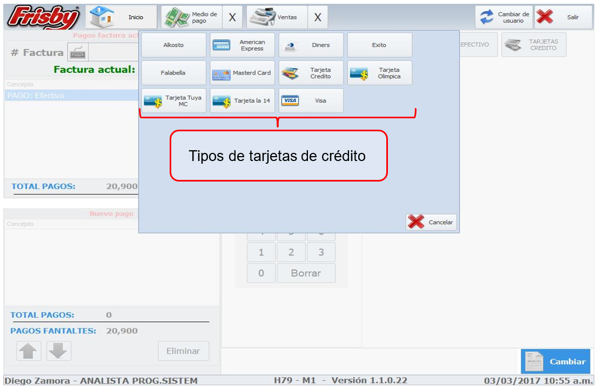Switch to the Ventas tab
This screenshot has height=389, width=597.
coord(277,17)
